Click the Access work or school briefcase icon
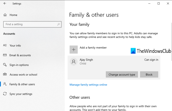The width and height of the screenshot is (172, 111). pyautogui.click(x=5, y=74)
